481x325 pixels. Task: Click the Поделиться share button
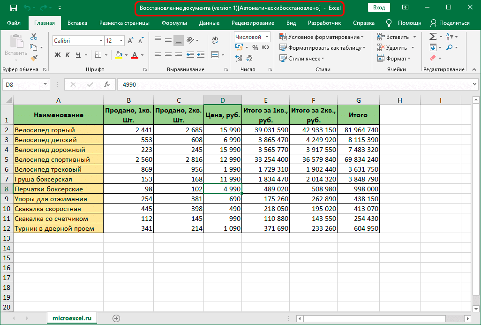(x=450, y=23)
